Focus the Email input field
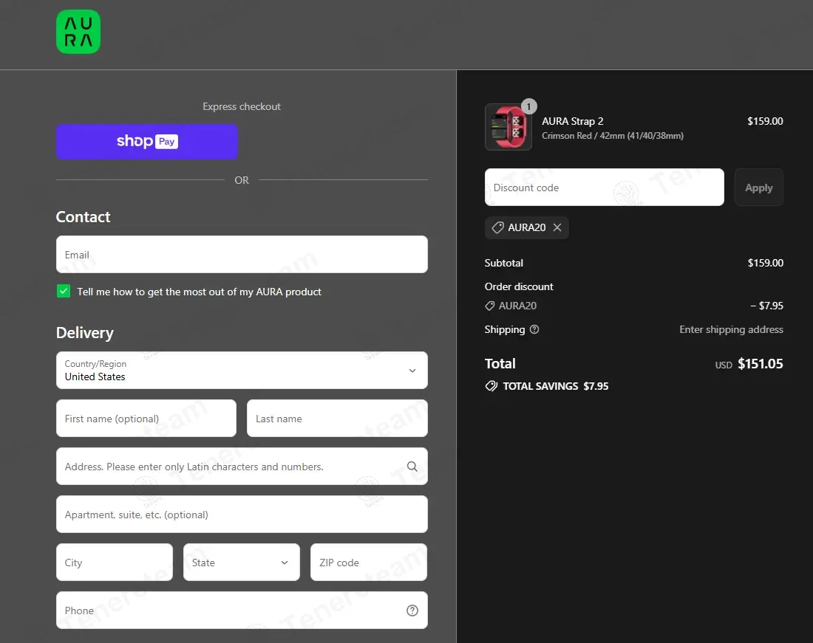This screenshot has width=813, height=643. pos(242,255)
